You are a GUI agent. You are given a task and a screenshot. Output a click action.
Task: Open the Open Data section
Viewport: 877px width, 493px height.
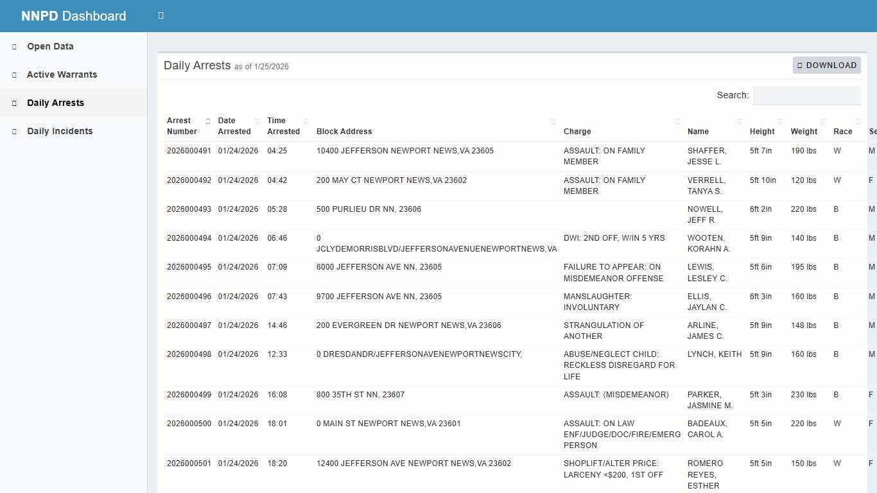click(x=49, y=46)
